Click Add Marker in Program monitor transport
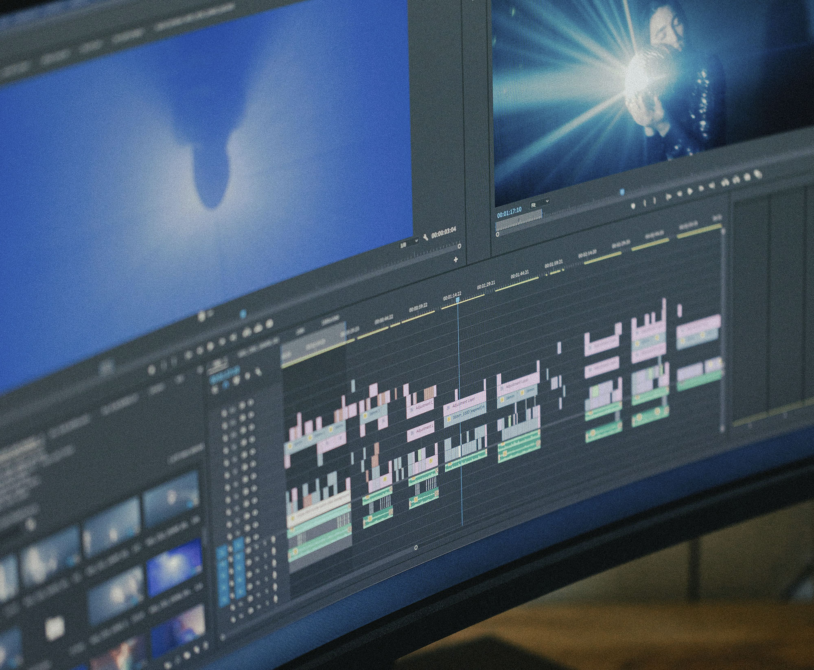814x670 pixels. (x=633, y=206)
